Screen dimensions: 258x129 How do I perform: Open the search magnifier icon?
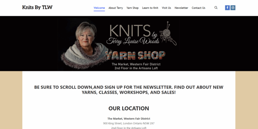pyautogui.click(x=216, y=8)
